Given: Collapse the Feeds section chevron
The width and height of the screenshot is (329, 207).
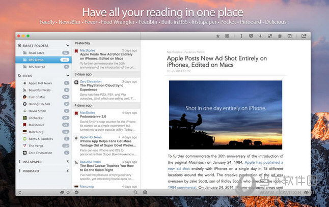Looking at the screenshot, I should [68, 75].
